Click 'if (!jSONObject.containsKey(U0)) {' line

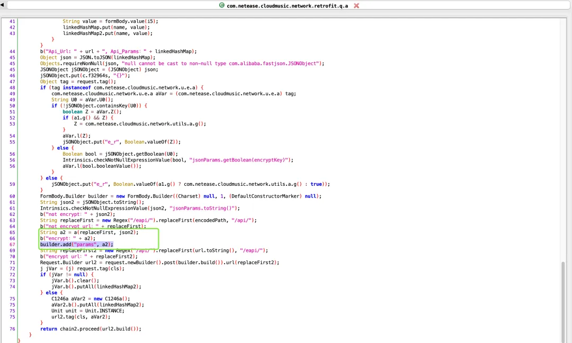[x=99, y=106]
